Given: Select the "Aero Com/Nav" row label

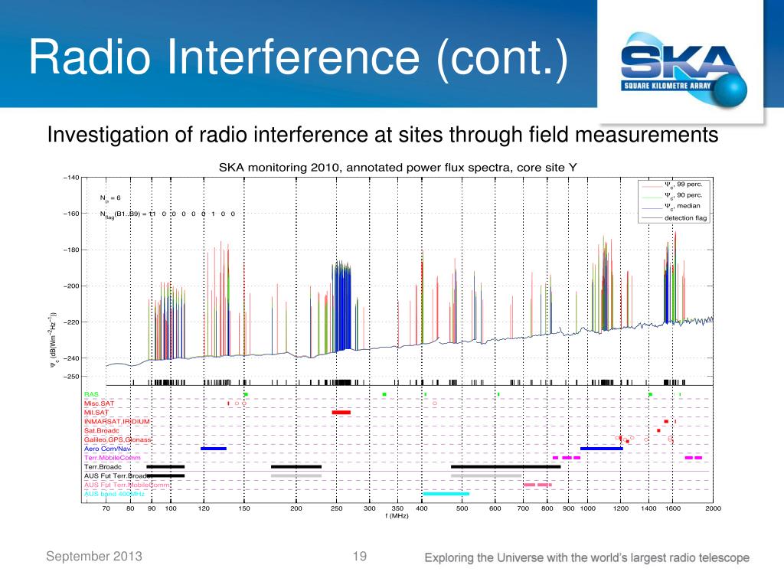Looking at the screenshot, I should tap(107, 449).
